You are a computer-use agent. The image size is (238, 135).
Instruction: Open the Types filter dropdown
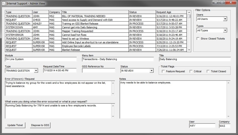click(x=225, y=31)
